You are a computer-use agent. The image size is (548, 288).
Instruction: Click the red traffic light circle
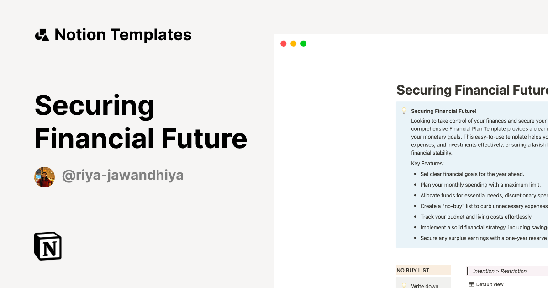[x=283, y=43]
